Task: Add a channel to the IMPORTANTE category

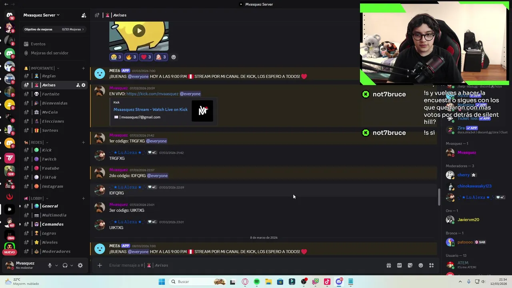Action: tap(83, 68)
